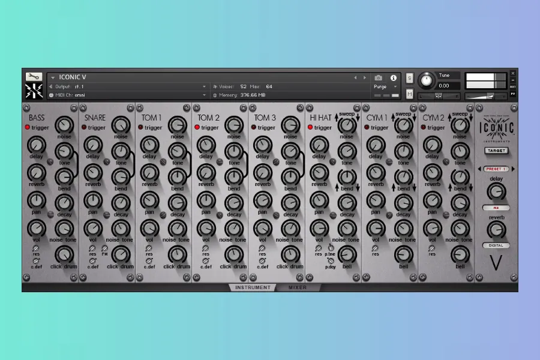The height and width of the screenshot is (360, 540).
Task: Click the Tune knob in header
Action: (x=427, y=80)
